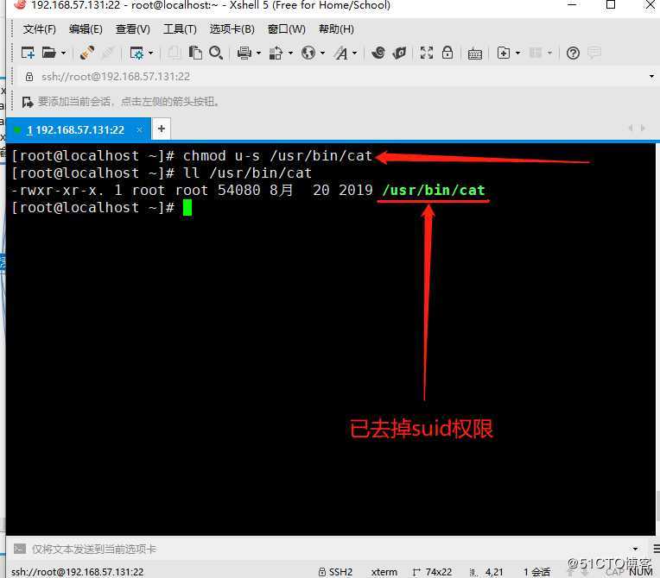Click SSH2 status bar entry
The height and width of the screenshot is (578, 660).
pyautogui.click(x=335, y=572)
